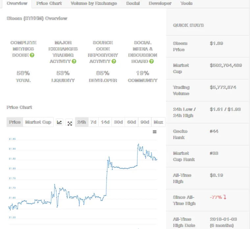Click the All-Time High value $8.19

216,175
